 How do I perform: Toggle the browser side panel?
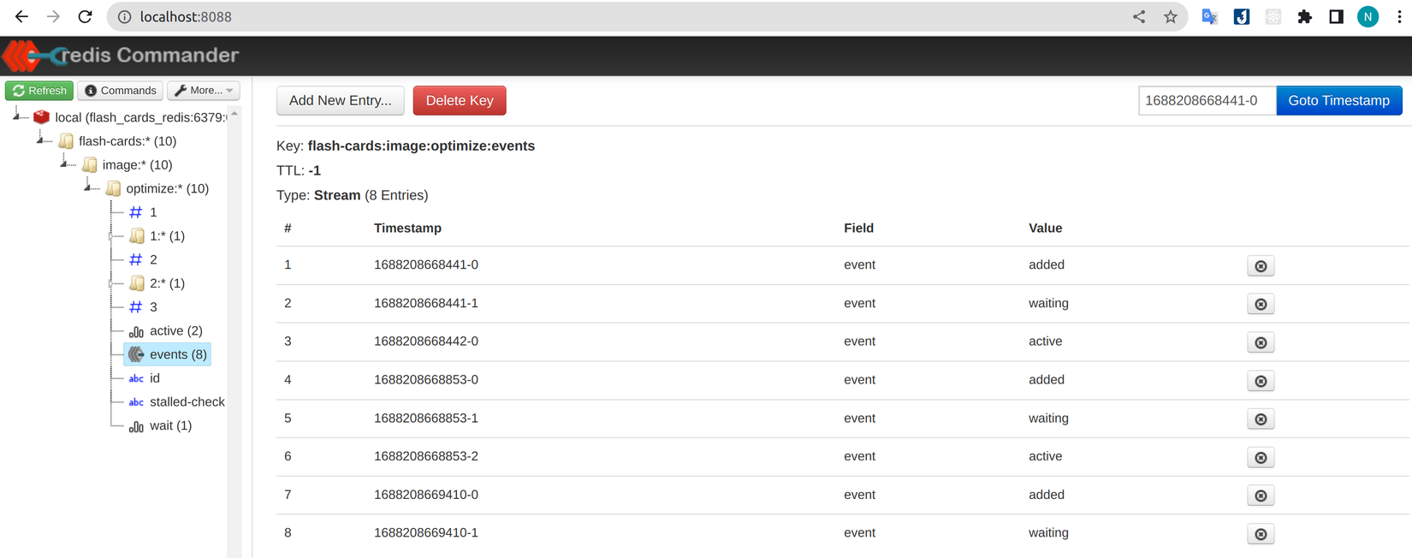(x=1336, y=17)
